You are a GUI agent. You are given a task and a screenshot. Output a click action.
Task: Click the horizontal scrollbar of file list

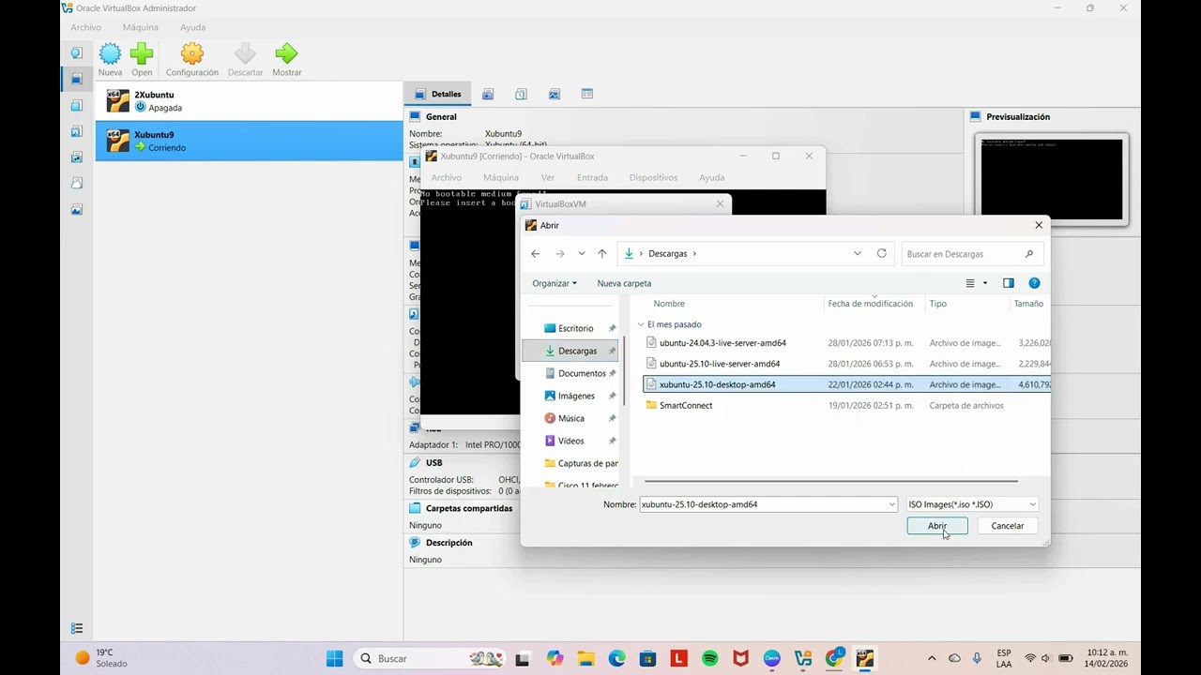pos(829,481)
